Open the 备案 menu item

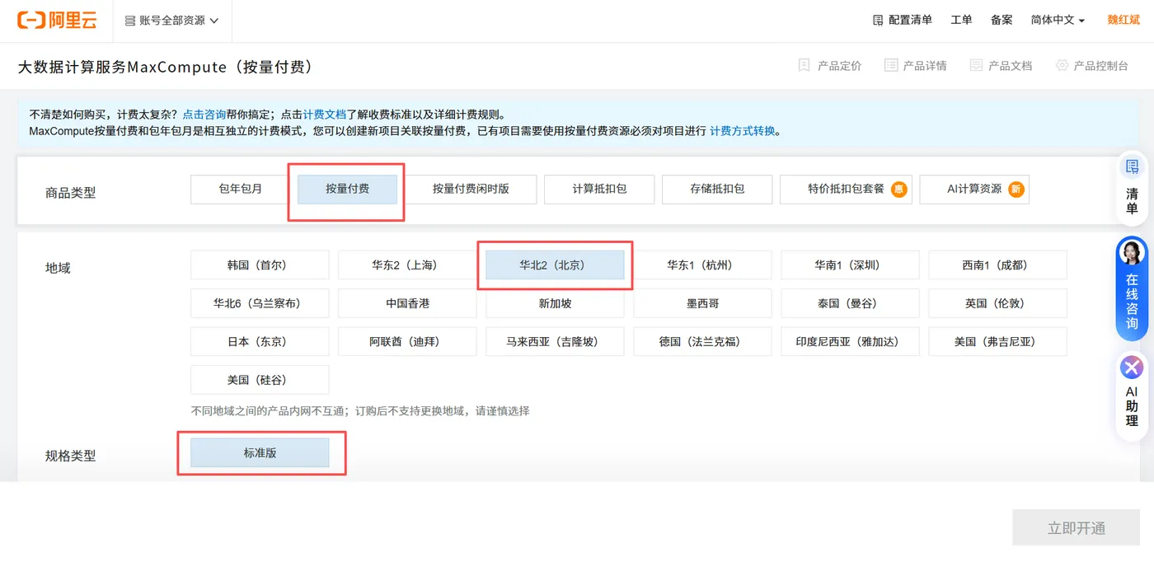pyautogui.click(x=1002, y=20)
